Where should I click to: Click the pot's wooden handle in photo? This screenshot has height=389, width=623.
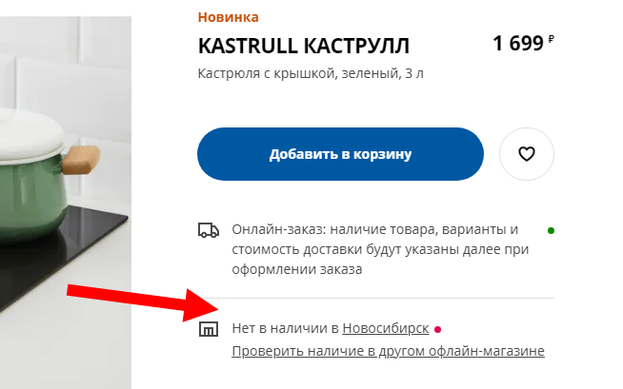81,160
